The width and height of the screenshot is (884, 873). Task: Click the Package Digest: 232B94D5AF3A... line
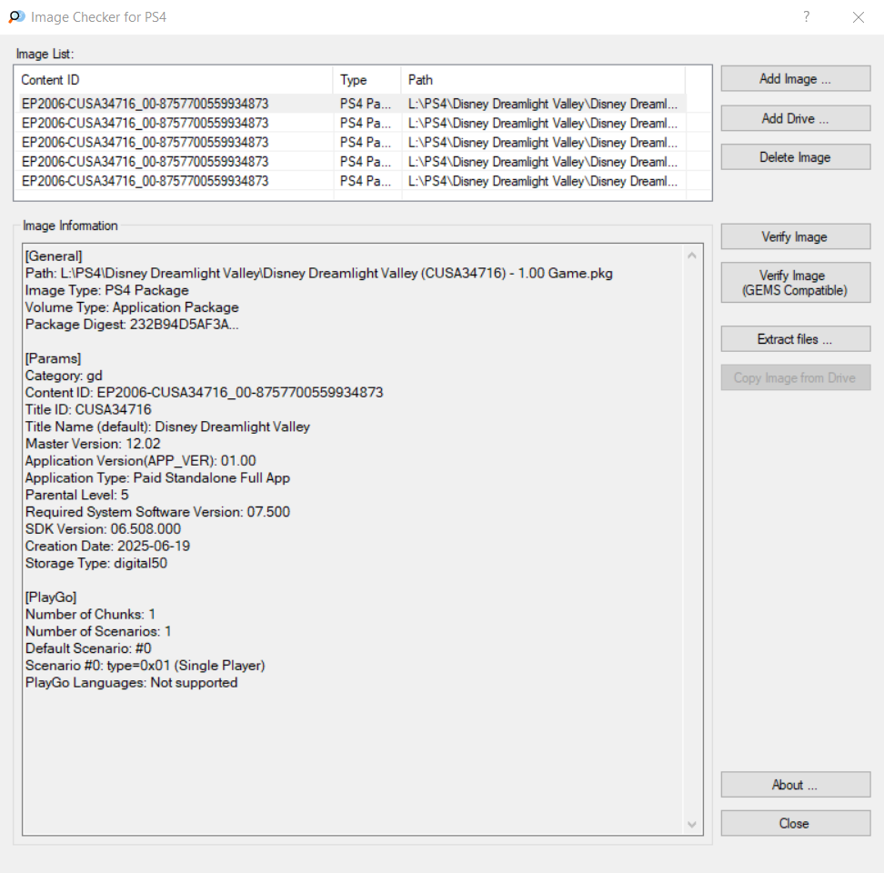132,325
